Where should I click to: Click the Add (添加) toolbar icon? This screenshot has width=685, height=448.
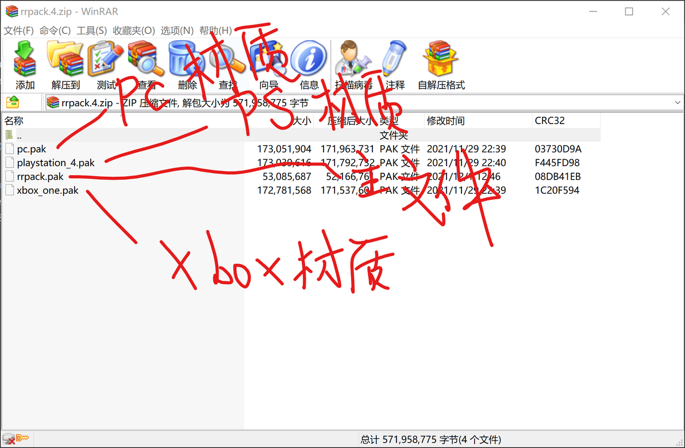tap(25, 59)
